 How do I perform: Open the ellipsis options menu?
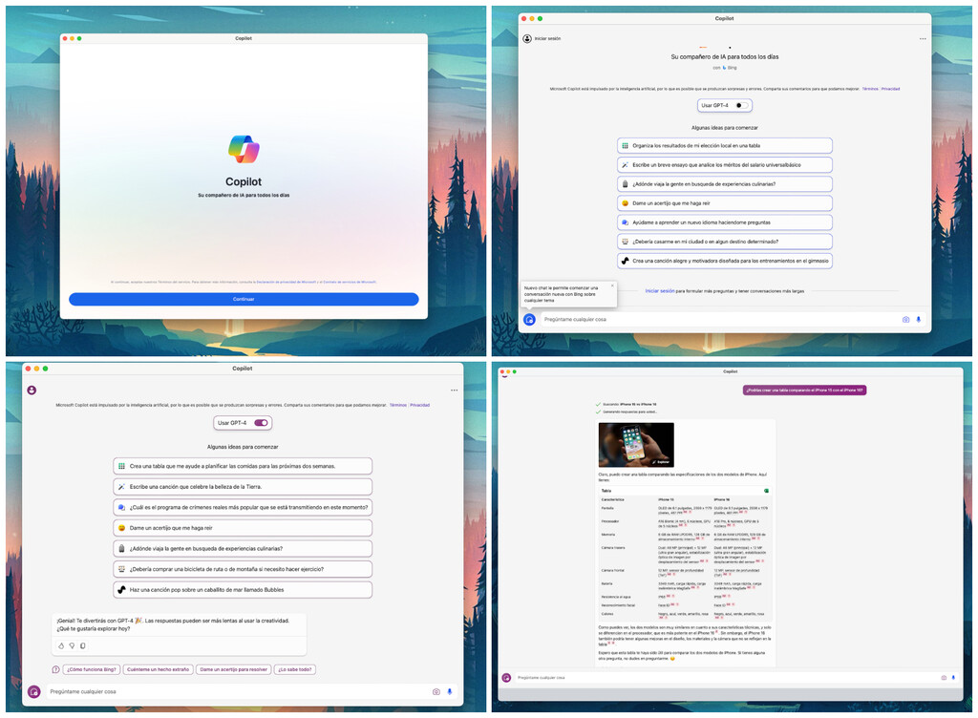[922, 38]
